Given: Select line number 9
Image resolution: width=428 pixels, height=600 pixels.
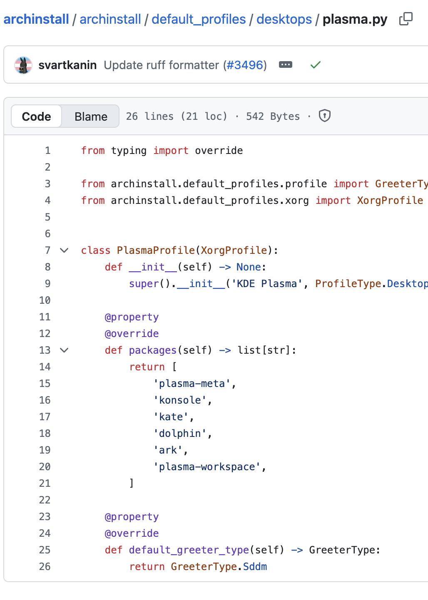Looking at the screenshot, I should point(48,284).
